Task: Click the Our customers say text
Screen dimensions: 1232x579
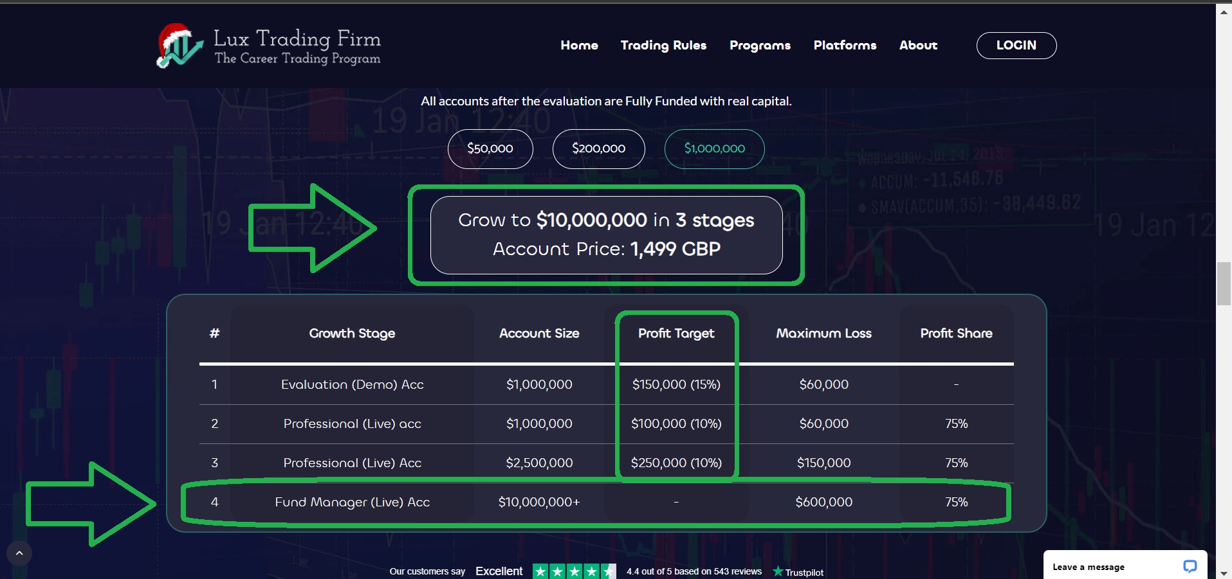Action: pos(427,571)
